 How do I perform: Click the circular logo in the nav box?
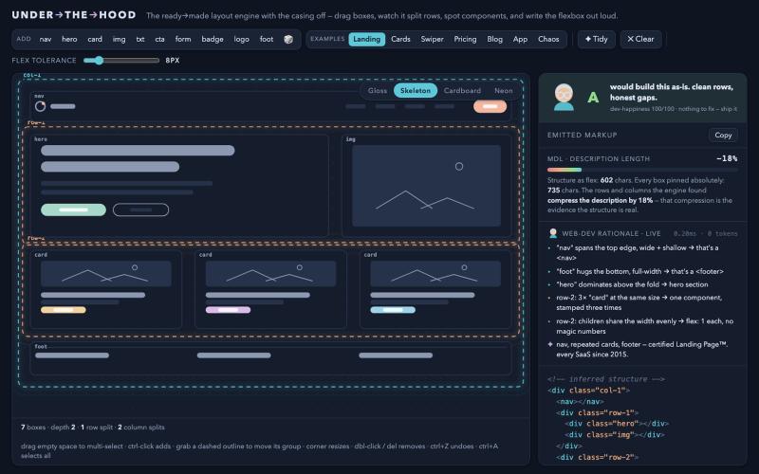(x=40, y=106)
